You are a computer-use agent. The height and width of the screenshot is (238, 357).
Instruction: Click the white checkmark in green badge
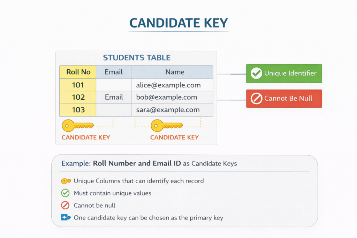point(256,73)
